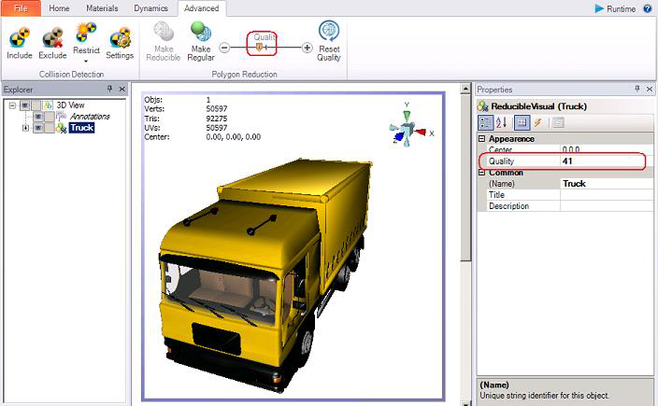Screen dimensions: 658x406
Task: Switch to the Dynamics tab
Action: pyautogui.click(x=150, y=8)
